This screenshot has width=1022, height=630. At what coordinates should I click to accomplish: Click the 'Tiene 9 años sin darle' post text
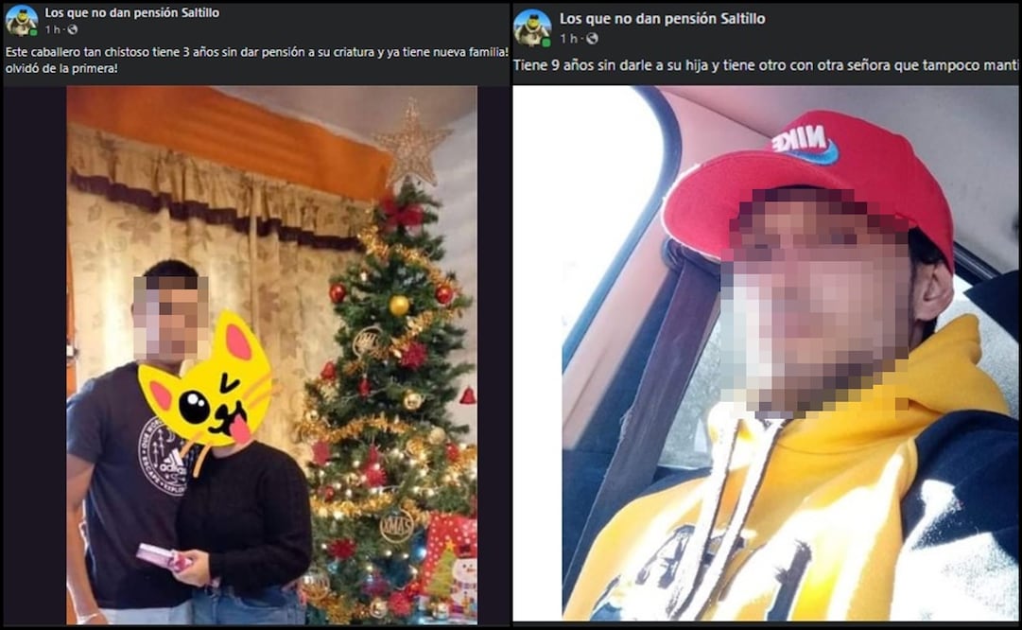pos(765,65)
